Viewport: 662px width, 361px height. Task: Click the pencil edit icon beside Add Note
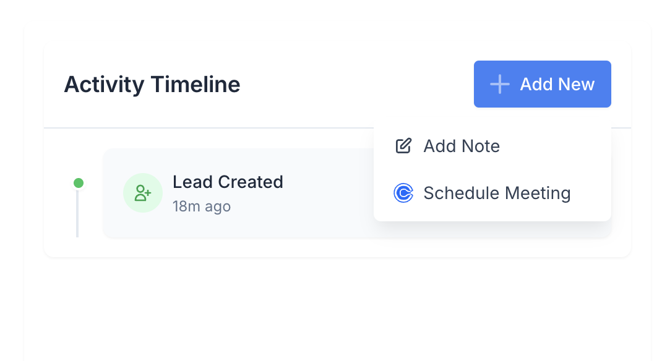[403, 146]
